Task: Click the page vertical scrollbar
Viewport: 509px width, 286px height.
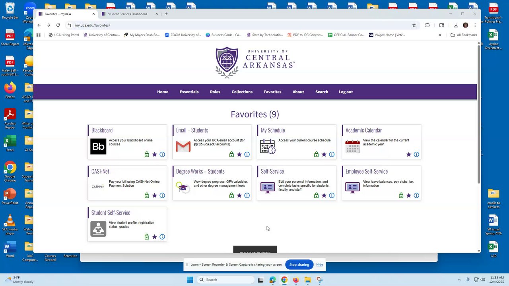Action: 479,115
